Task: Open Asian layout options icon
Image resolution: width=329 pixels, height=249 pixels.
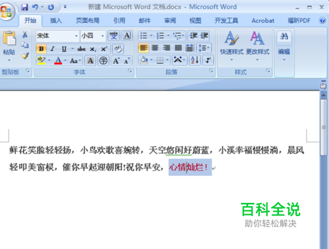Action: 179,60
